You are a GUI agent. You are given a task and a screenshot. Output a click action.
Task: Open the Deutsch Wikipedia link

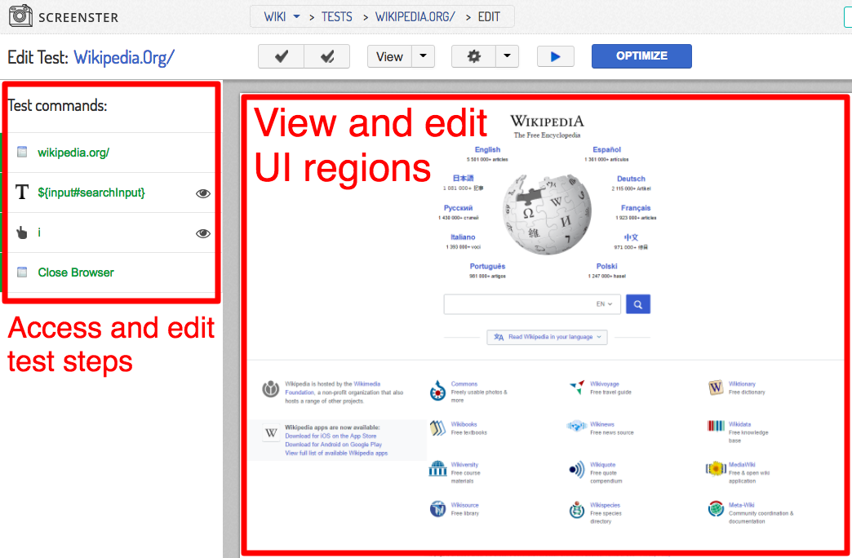(x=631, y=179)
